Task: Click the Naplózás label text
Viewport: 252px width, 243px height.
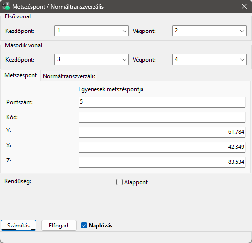Action: pos(101,226)
